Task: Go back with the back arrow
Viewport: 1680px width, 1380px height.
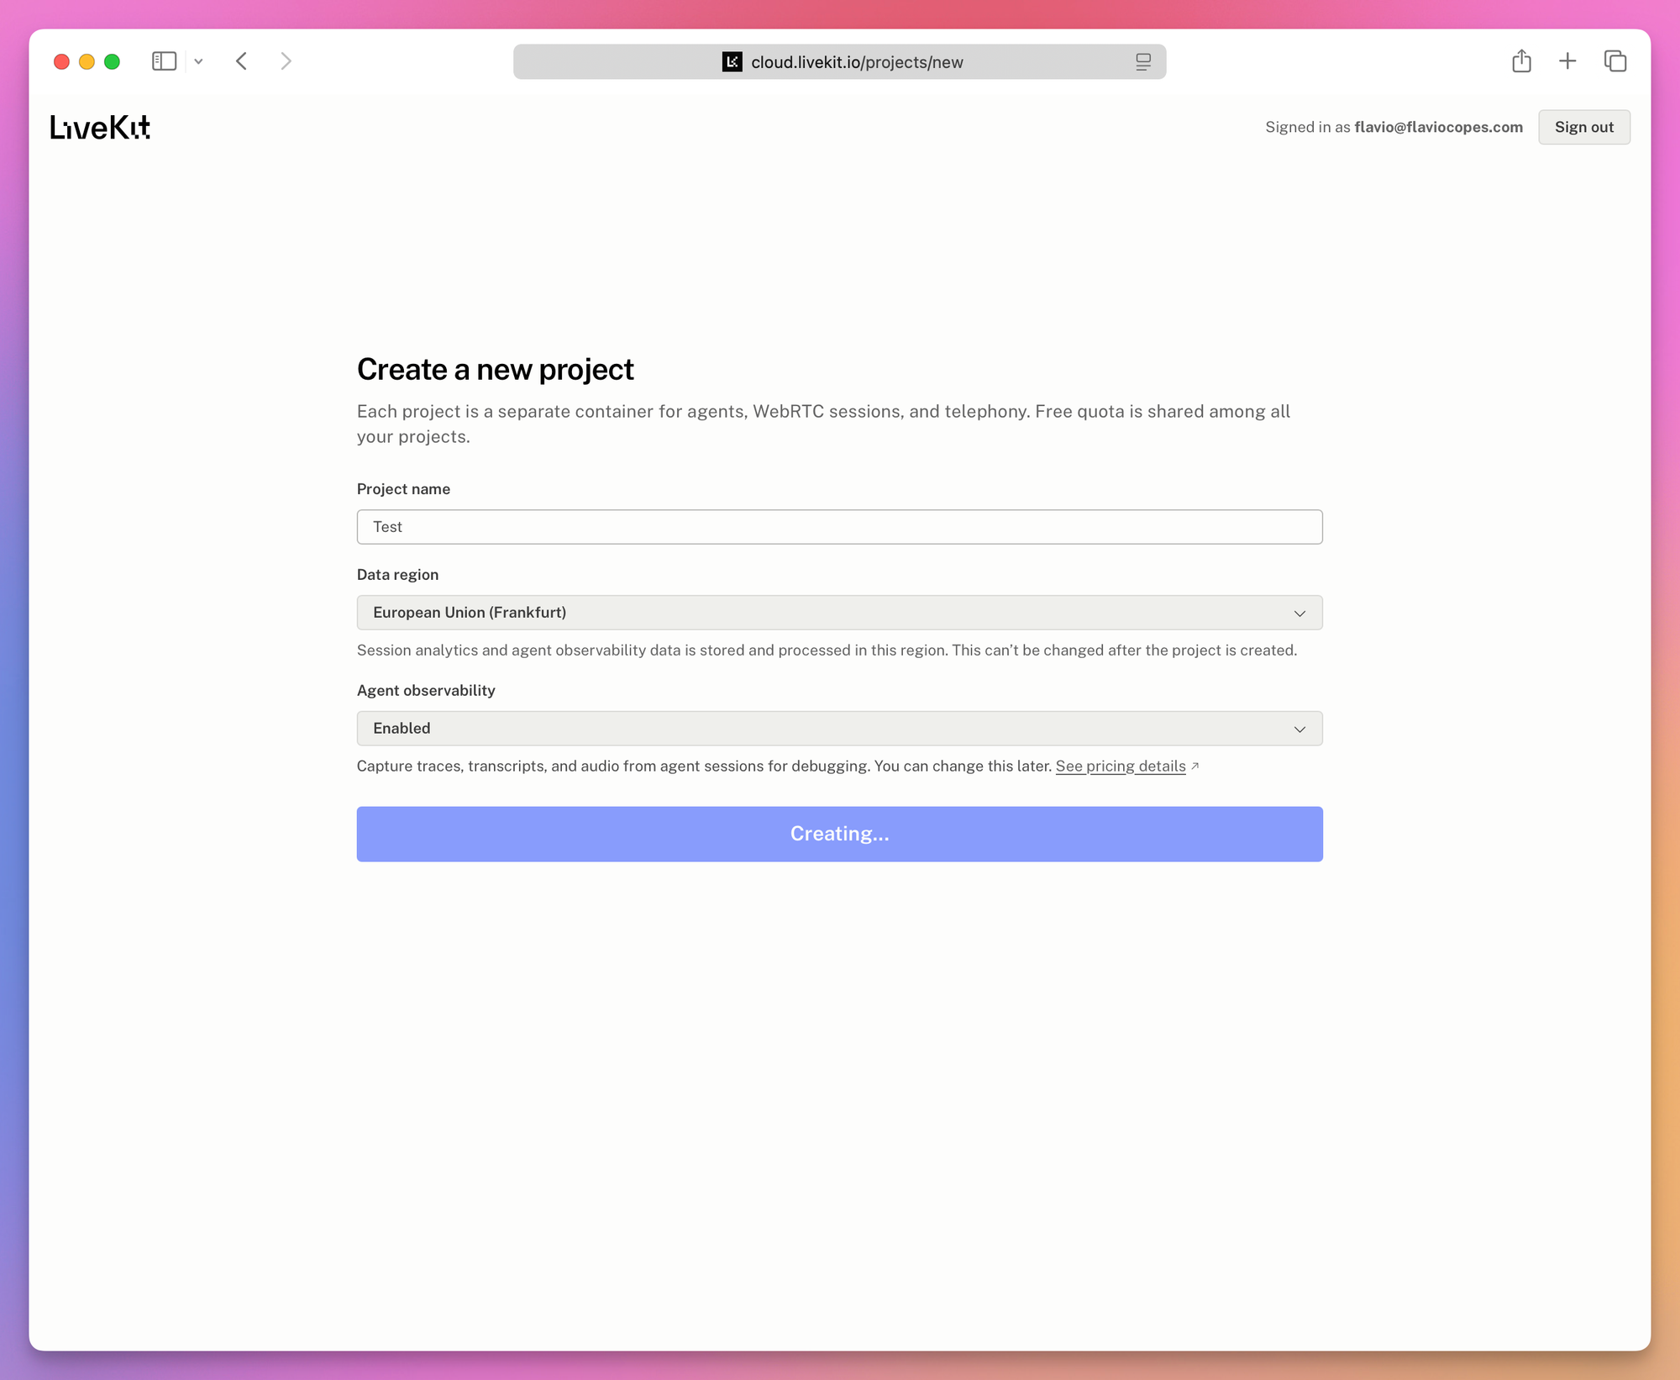Action: pos(242,61)
